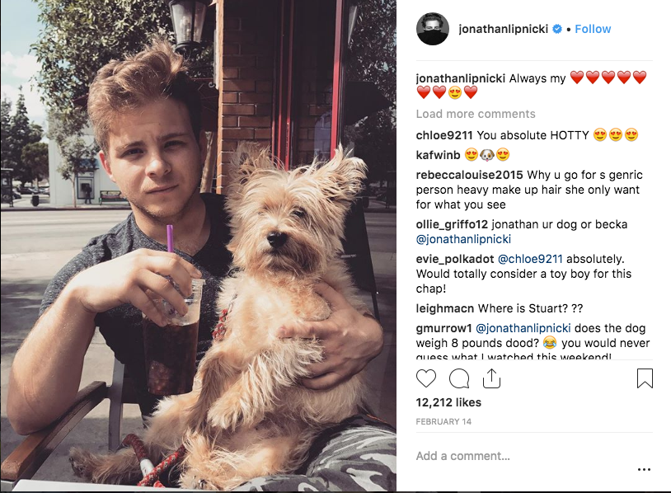Visit kafwinb's profile
Image resolution: width=671 pixels, height=493 pixels.
438,155
